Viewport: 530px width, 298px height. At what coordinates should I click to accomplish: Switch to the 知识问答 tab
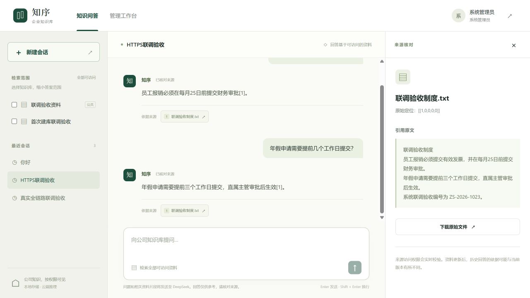[87, 16]
